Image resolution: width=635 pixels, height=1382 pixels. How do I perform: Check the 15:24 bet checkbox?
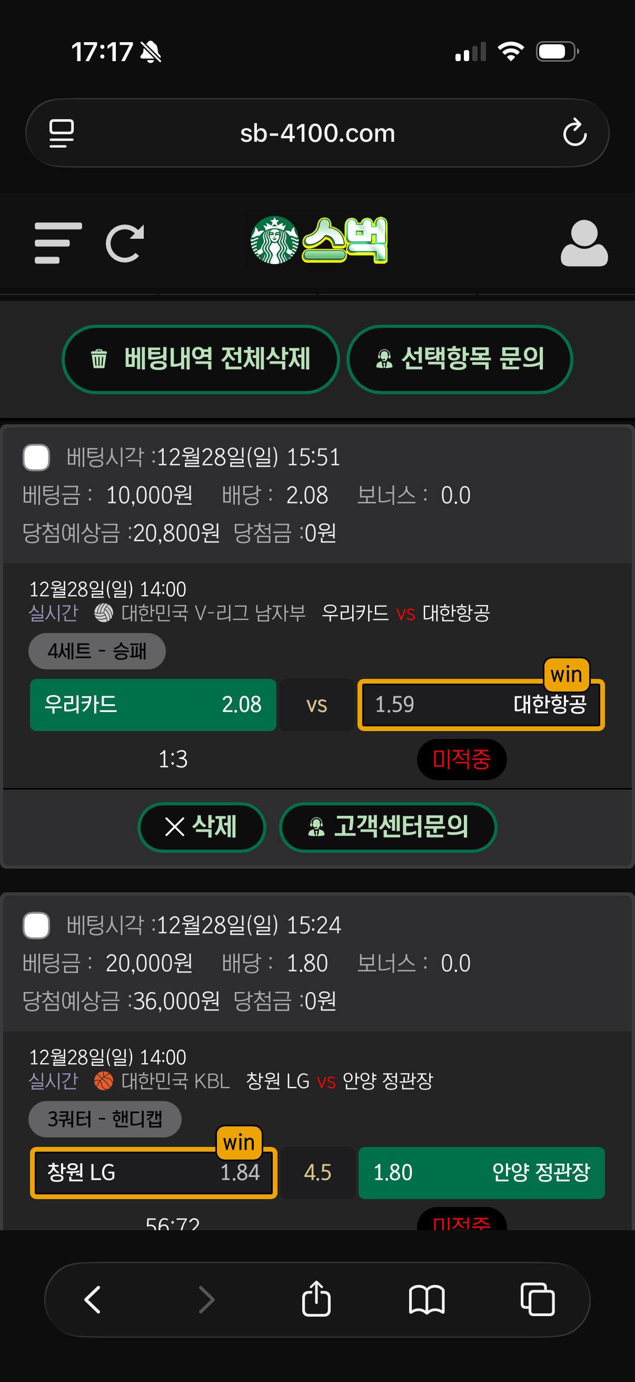click(x=36, y=925)
